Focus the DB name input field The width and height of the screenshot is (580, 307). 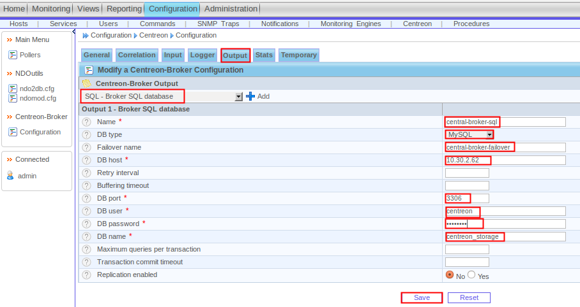point(505,236)
